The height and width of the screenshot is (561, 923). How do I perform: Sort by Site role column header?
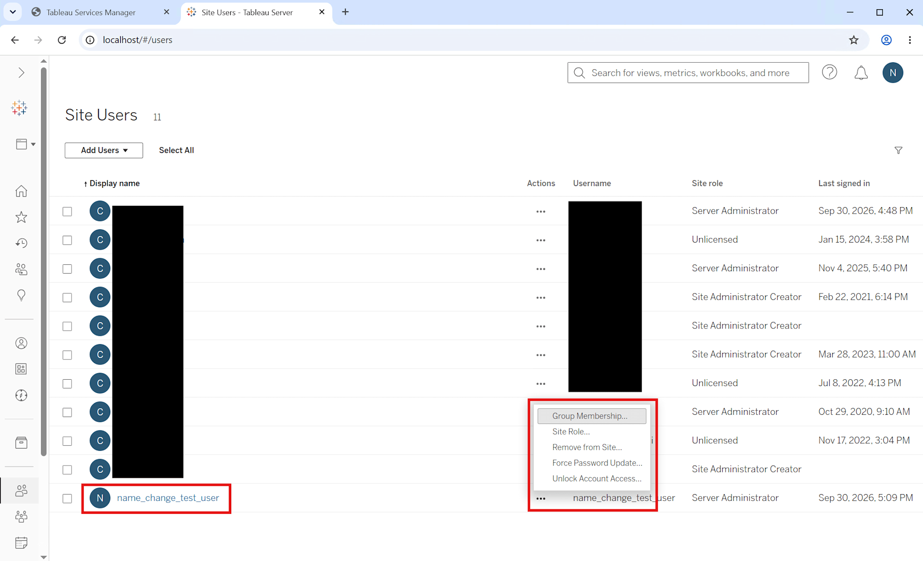click(707, 184)
